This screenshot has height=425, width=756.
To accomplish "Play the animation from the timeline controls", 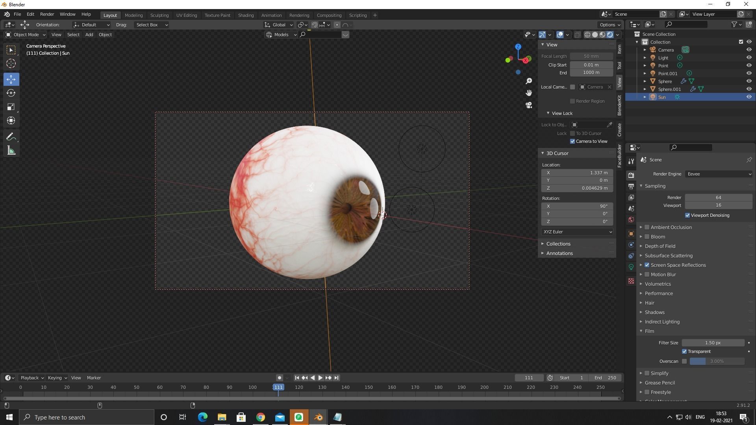I will 320,377.
